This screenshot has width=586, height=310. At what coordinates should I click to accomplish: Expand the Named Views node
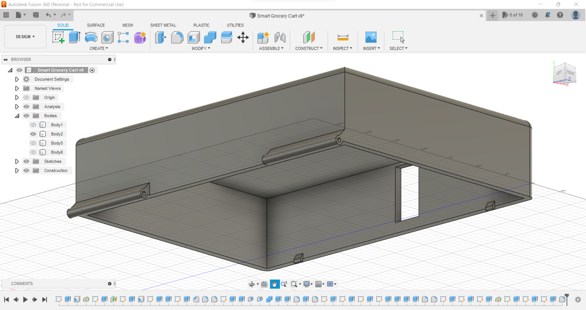point(17,88)
